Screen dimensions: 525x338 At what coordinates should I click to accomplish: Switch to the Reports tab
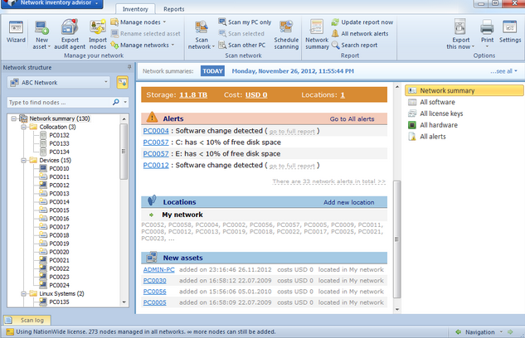(174, 9)
